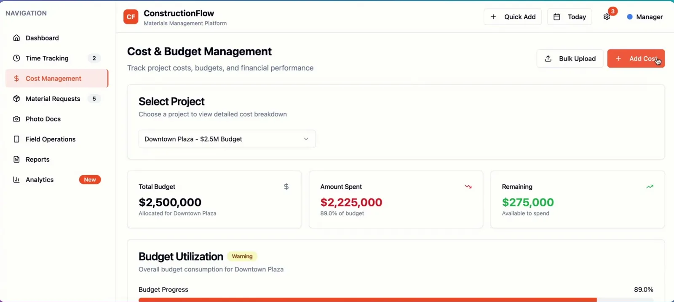Click the dollar icon on Total Budget card
674x302 pixels.
(286, 186)
